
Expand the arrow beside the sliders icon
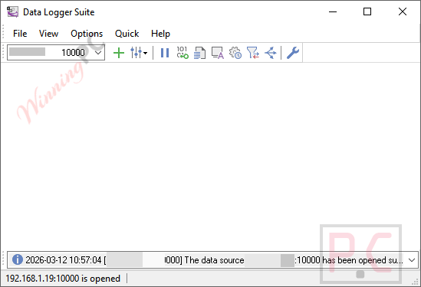click(145, 53)
